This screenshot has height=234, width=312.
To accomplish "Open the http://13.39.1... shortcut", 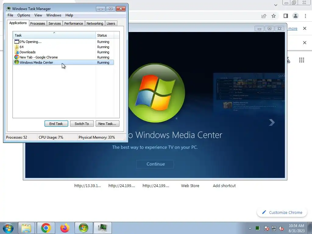I will point(87,186).
